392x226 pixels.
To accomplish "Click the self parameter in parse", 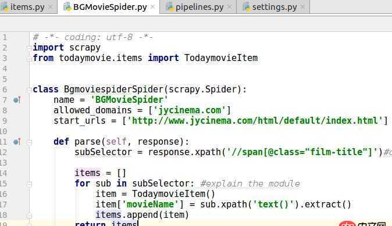I will [x=116, y=142].
